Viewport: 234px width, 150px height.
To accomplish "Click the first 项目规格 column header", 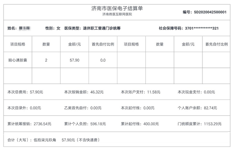I will (18, 44).
